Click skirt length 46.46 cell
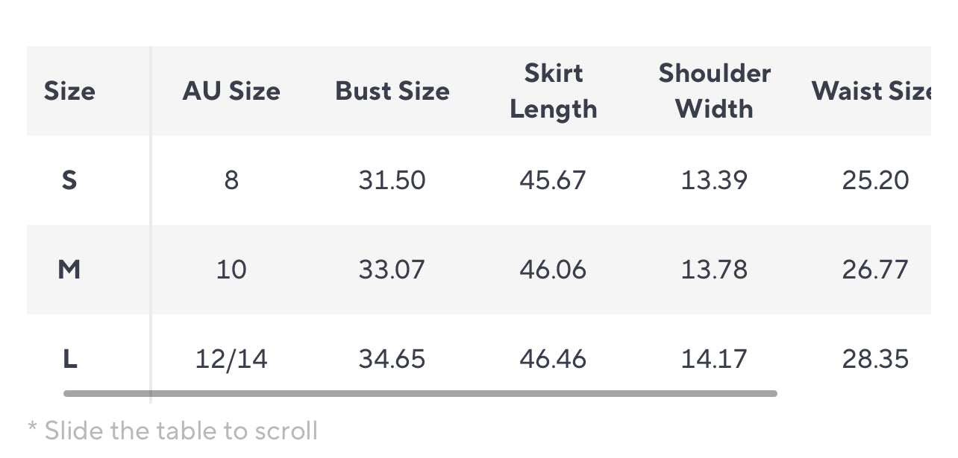Image resolution: width=958 pixels, height=458 pixels. (x=554, y=359)
